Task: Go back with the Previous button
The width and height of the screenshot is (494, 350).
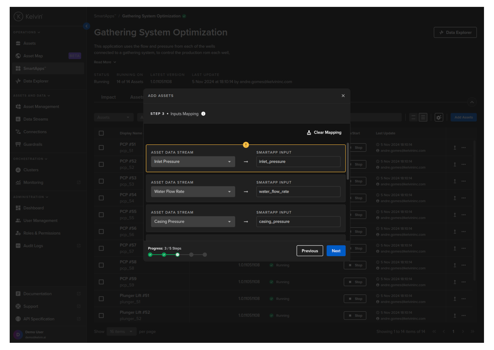Action: (x=310, y=251)
